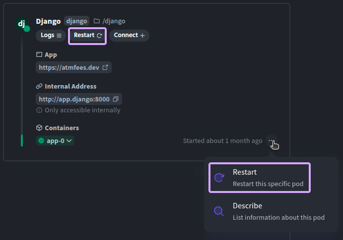Viewport: 343px width, 240px height.
Task: Click the info icon by 'Only accessible internally'
Action: click(x=39, y=110)
